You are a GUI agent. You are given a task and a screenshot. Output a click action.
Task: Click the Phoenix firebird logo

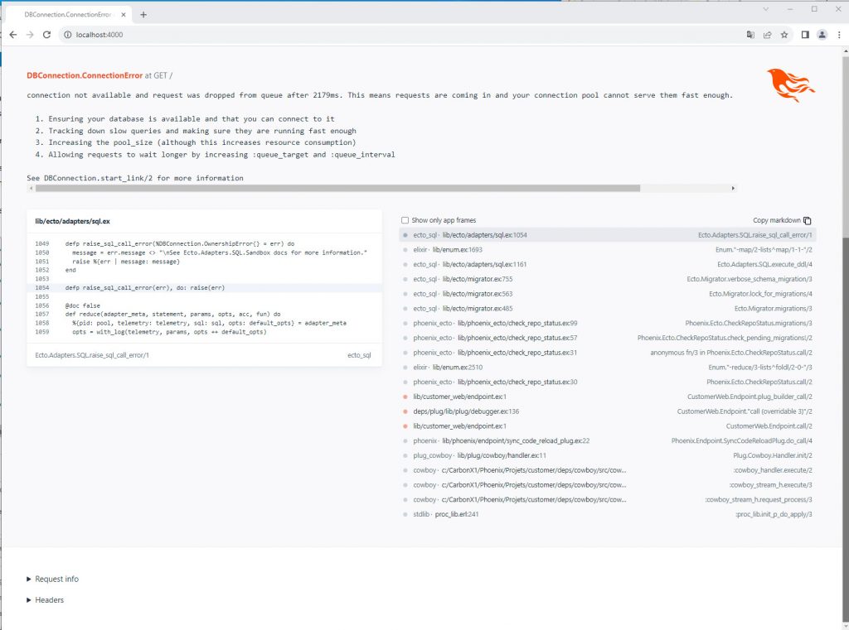pos(790,85)
